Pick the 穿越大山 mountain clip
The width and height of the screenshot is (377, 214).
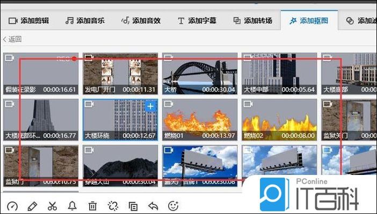point(120,166)
